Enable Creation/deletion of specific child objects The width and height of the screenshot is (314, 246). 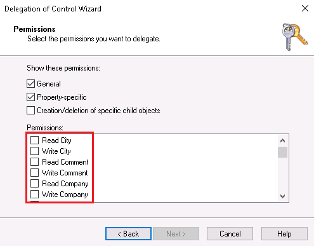(30, 111)
